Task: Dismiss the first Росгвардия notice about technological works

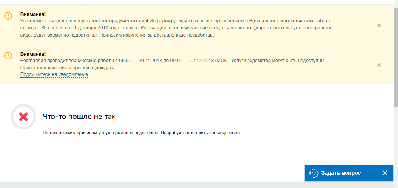Action: point(379,25)
